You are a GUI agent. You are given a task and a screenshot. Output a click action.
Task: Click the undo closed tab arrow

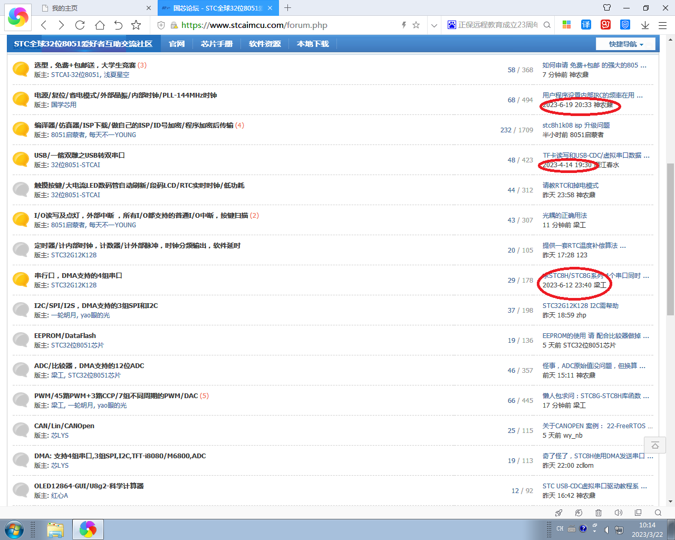[118, 25]
